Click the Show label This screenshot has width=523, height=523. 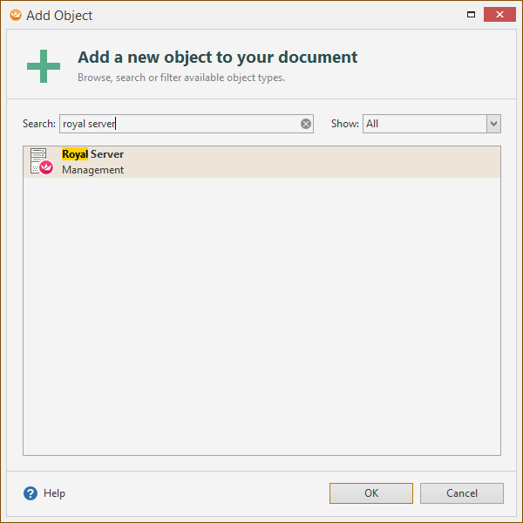tap(344, 124)
